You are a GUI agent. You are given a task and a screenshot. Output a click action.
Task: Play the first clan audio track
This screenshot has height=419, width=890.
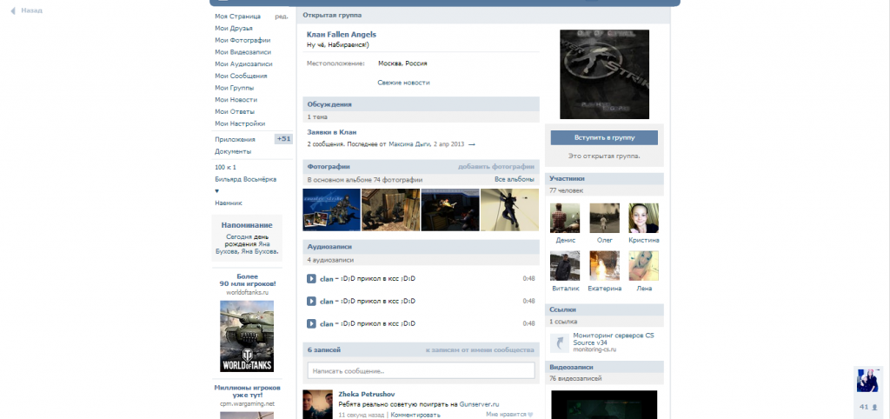311,278
